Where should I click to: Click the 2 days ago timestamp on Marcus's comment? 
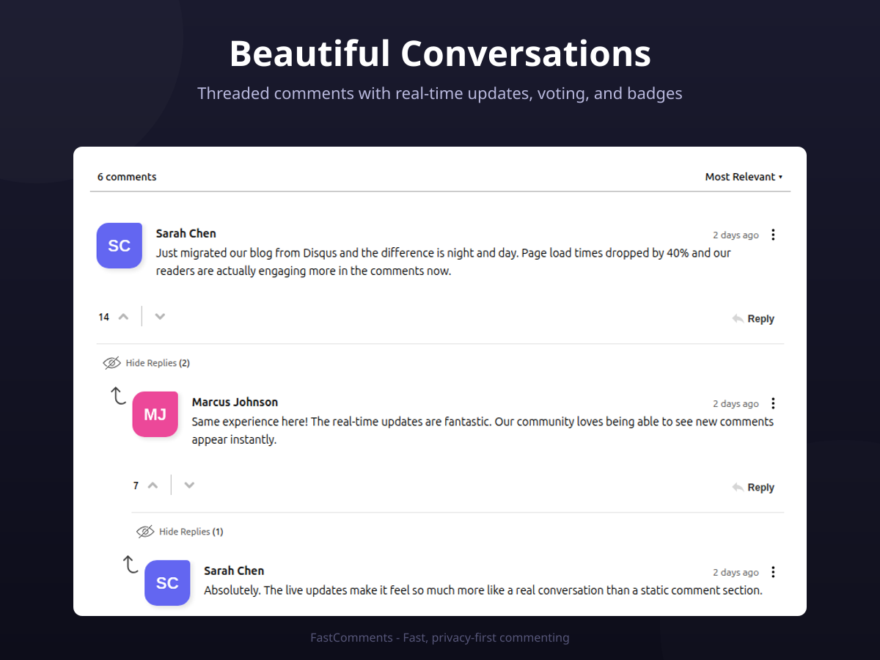(736, 404)
